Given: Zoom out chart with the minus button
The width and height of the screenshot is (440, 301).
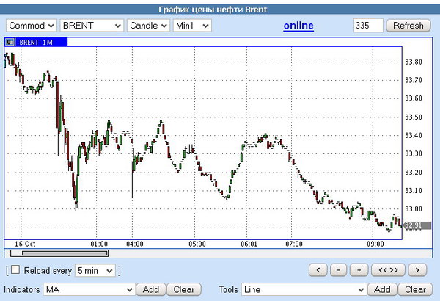Looking at the screenshot, I should point(338,269).
